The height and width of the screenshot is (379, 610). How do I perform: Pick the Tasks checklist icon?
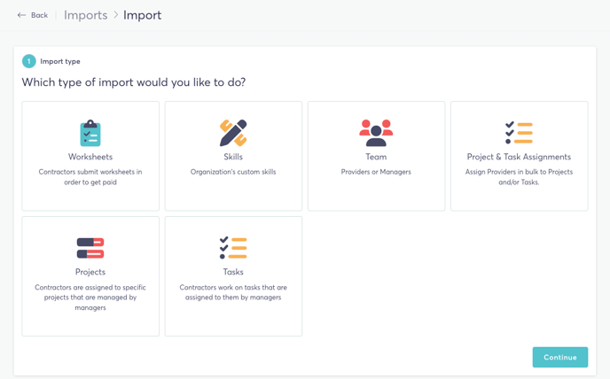233,248
